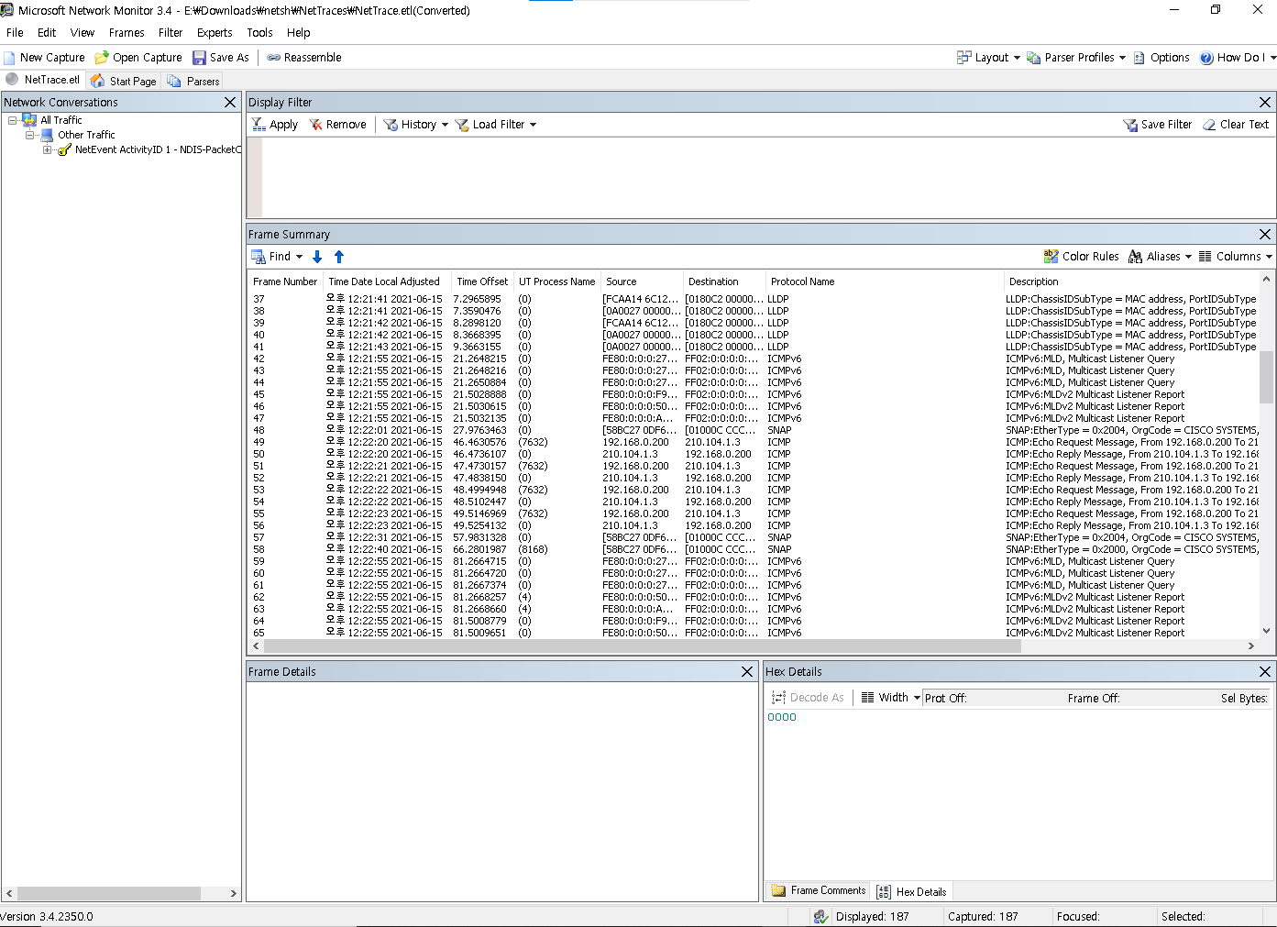Open a saved capture via Open Capture
Screen dimensions: 1277x927
coord(138,57)
